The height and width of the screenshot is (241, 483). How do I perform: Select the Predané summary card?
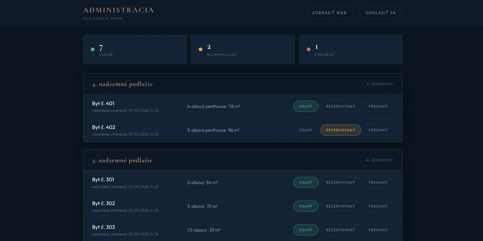pos(351,49)
